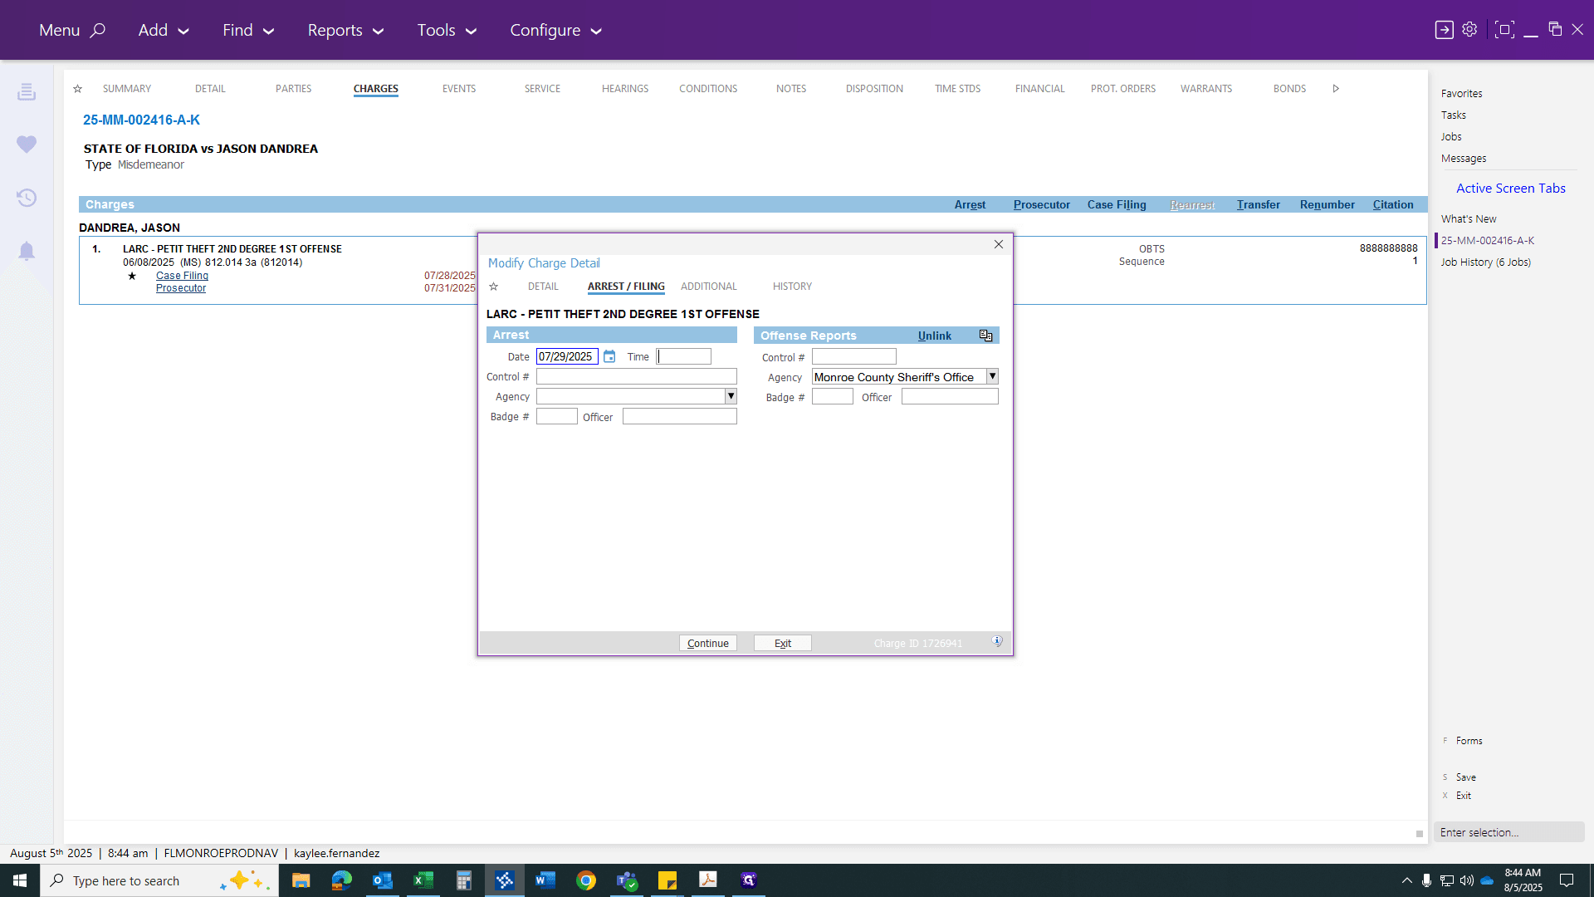The height and width of the screenshot is (897, 1594).
Task: Open Outlook from taskbar
Action: coord(382,880)
